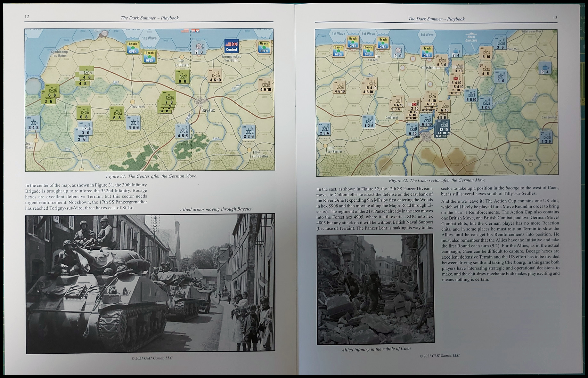
Task: Select the '? 4' counter on the Figure 32 coast
Action: [x=456, y=51]
